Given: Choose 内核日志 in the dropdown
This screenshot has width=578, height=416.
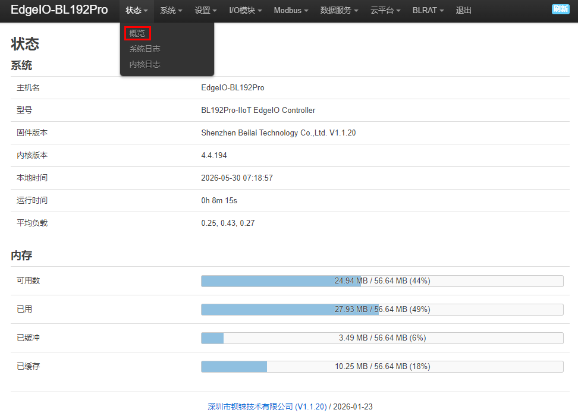Looking at the screenshot, I should click(144, 64).
